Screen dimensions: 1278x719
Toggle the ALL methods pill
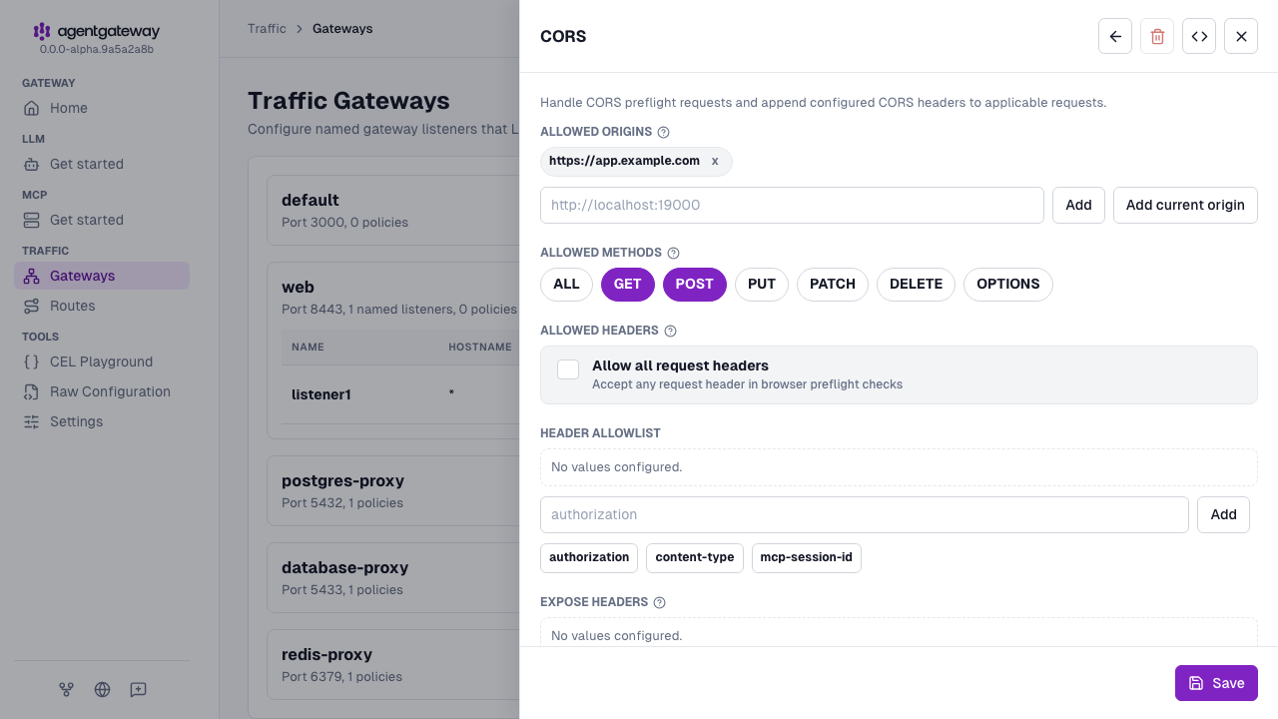click(x=566, y=285)
